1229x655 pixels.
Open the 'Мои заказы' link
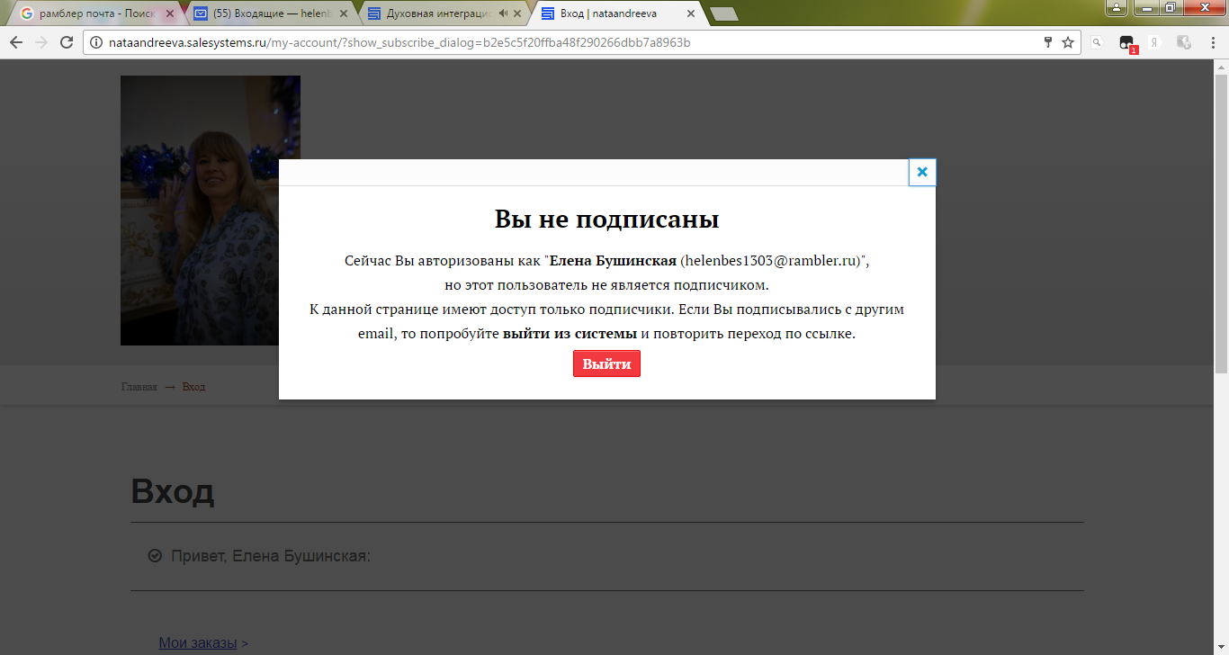click(x=197, y=642)
